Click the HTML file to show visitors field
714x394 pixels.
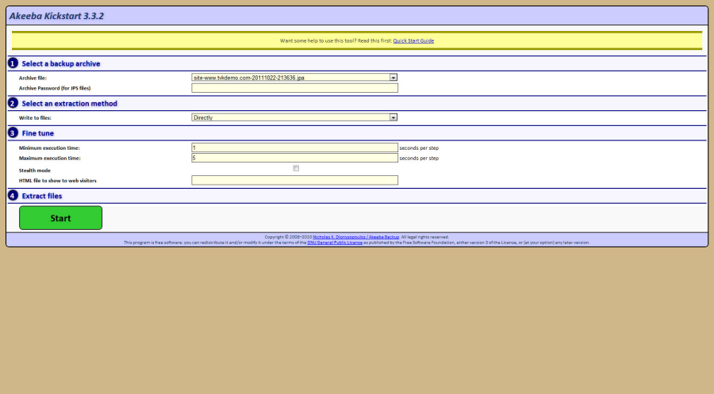click(294, 180)
